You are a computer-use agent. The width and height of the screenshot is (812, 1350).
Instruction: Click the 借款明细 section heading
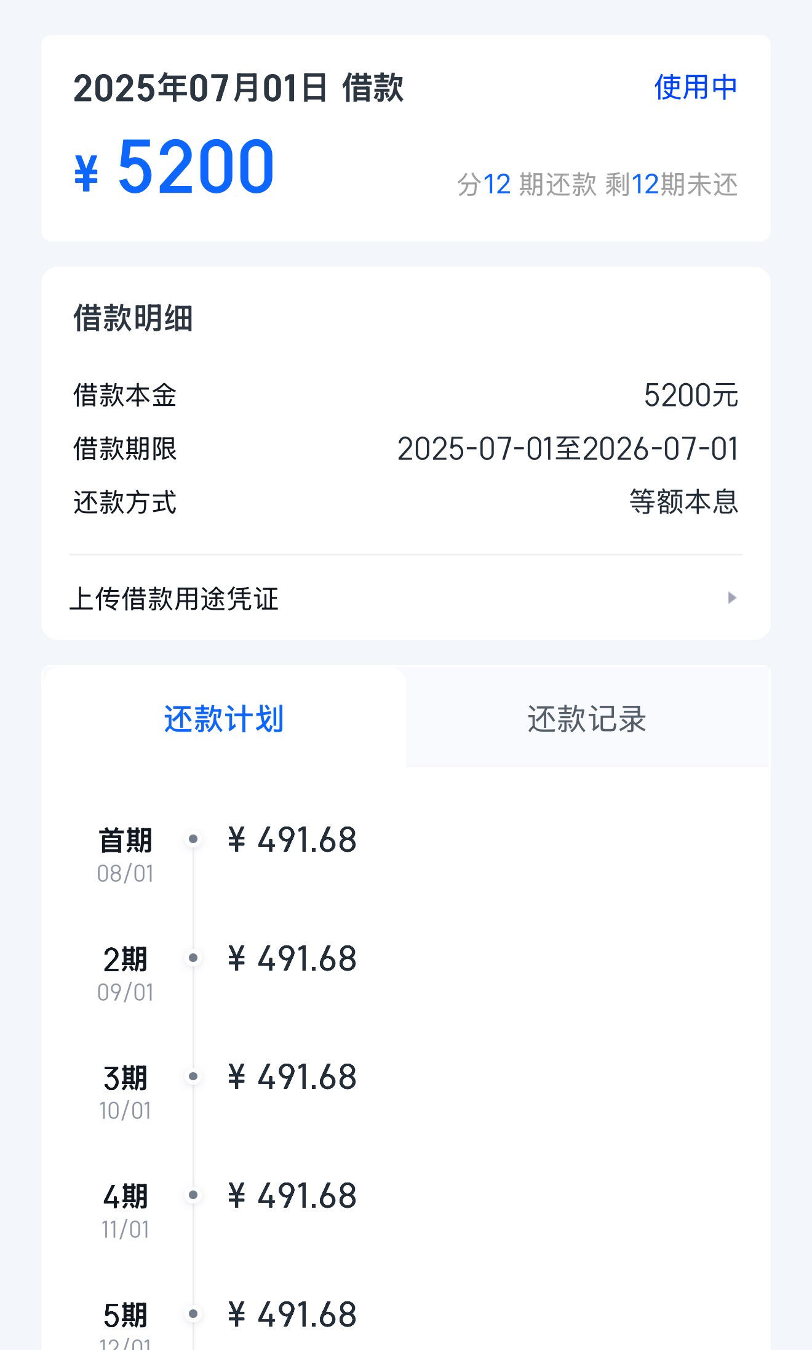133,318
